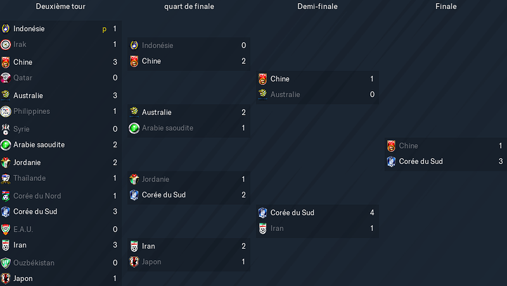This screenshot has height=286, width=507.
Task: Open Arabie saoudite in quart de finale
Action: point(167,128)
